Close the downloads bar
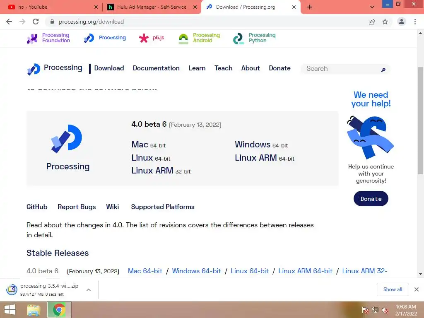 (417, 289)
